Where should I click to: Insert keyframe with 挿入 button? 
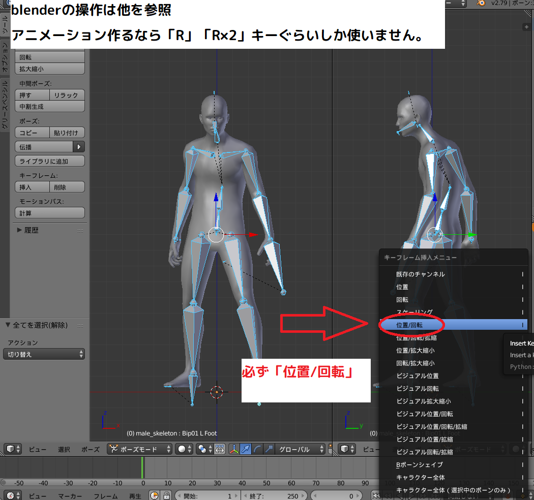click(33, 187)
